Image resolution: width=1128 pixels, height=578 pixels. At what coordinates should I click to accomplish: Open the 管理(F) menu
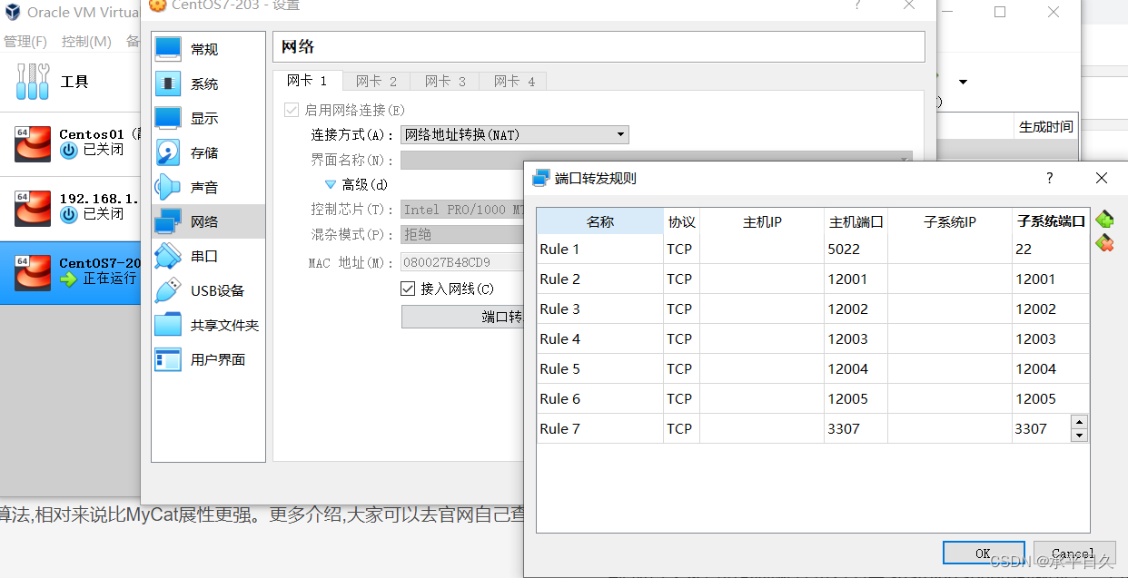click(25, 42)
